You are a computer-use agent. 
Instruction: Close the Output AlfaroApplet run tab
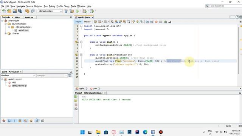point(105,93)
